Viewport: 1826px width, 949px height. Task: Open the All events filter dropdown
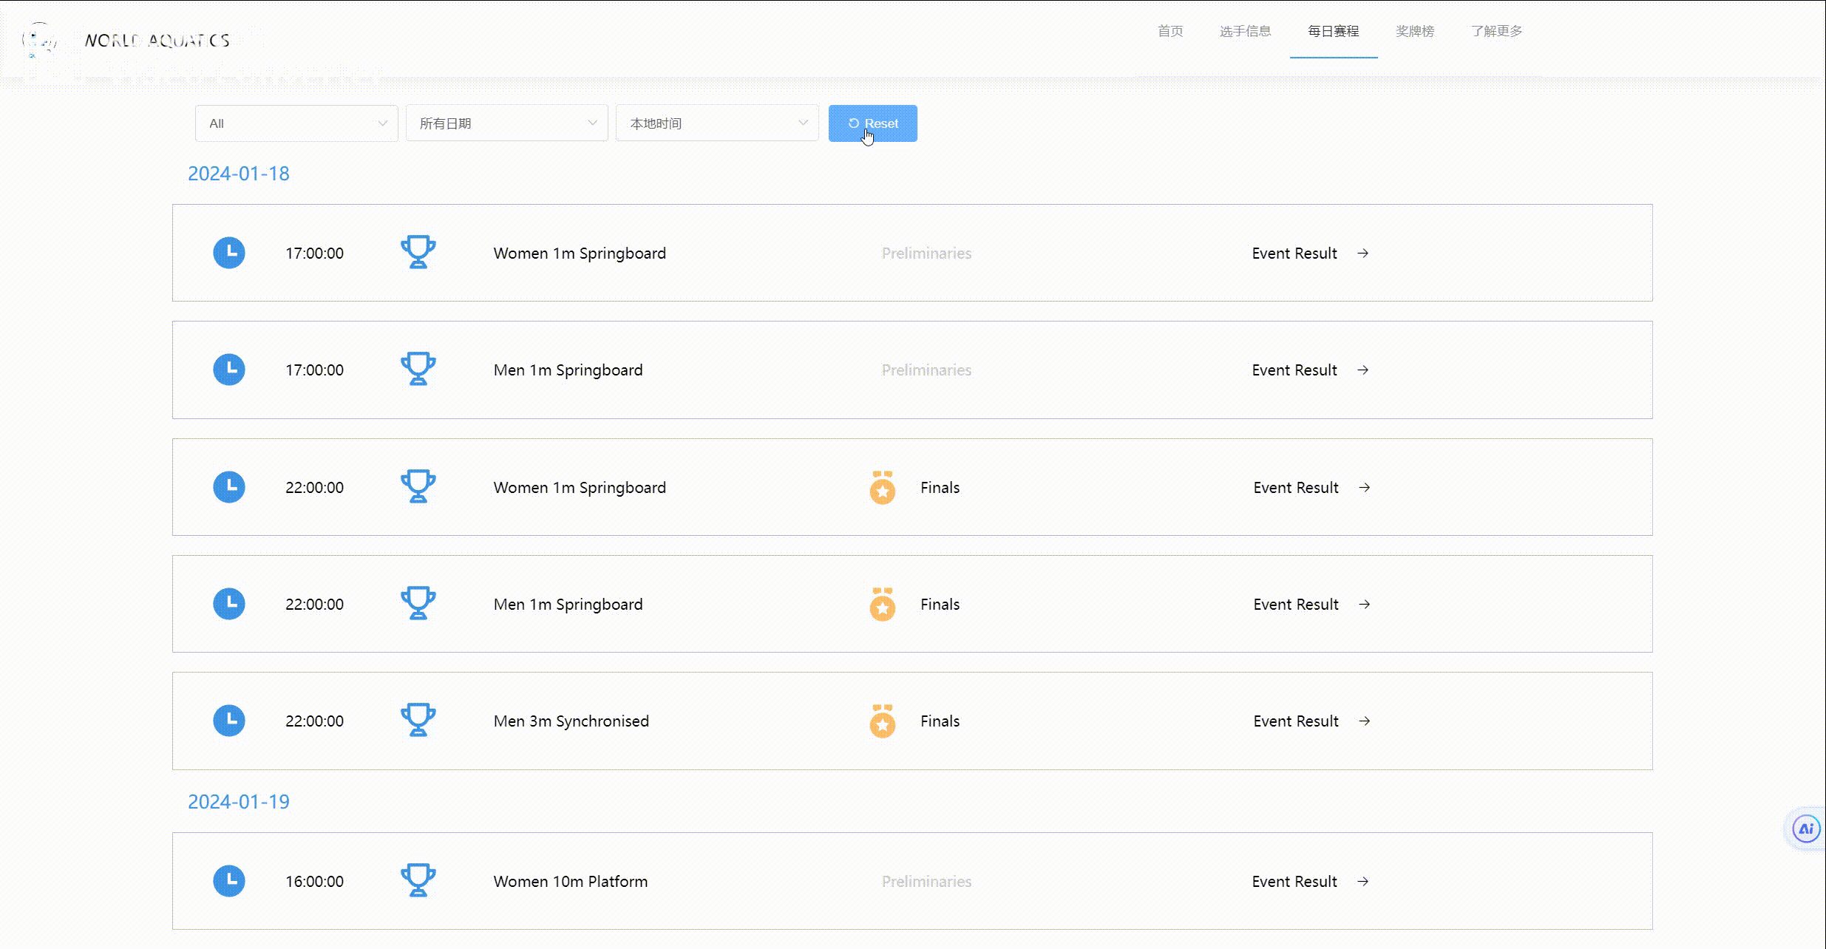point(296,123)
